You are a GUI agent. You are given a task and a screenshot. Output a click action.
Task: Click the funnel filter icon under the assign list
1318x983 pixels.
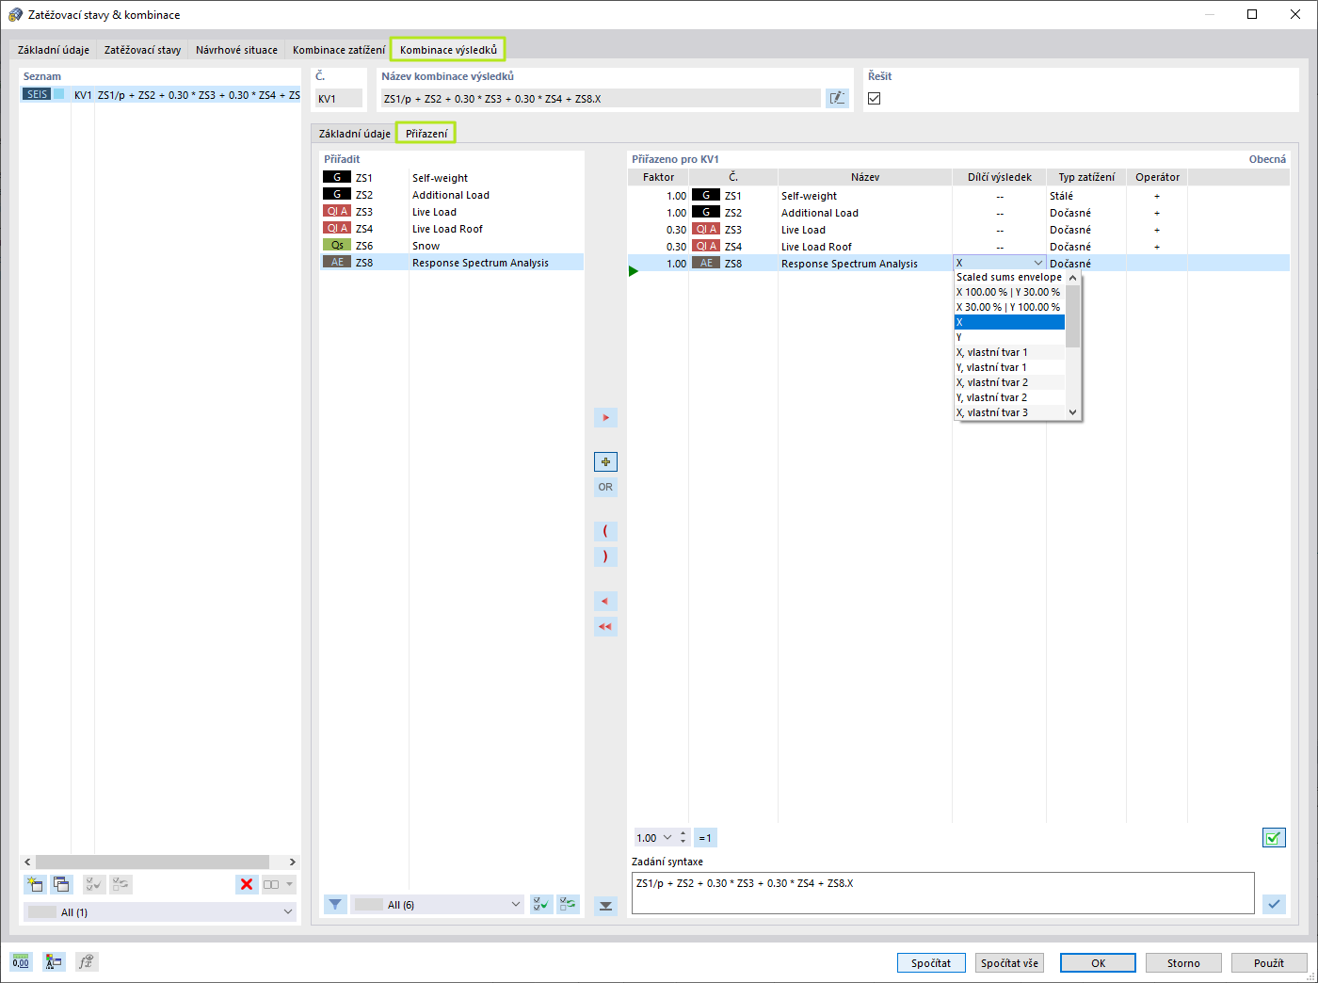click(x=335, y=904)
